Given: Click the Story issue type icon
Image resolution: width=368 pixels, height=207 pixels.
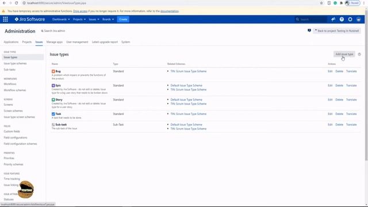Looking at the screenshot, I should pos(53,99).
